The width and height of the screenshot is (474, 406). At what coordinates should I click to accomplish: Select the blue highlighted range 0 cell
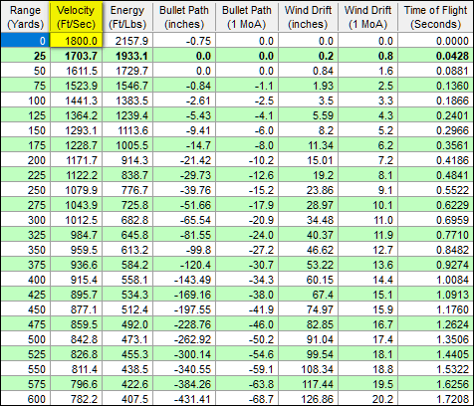point(25,41)
